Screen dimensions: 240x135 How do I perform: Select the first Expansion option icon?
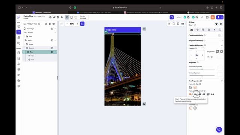click(x=217, y=52)
